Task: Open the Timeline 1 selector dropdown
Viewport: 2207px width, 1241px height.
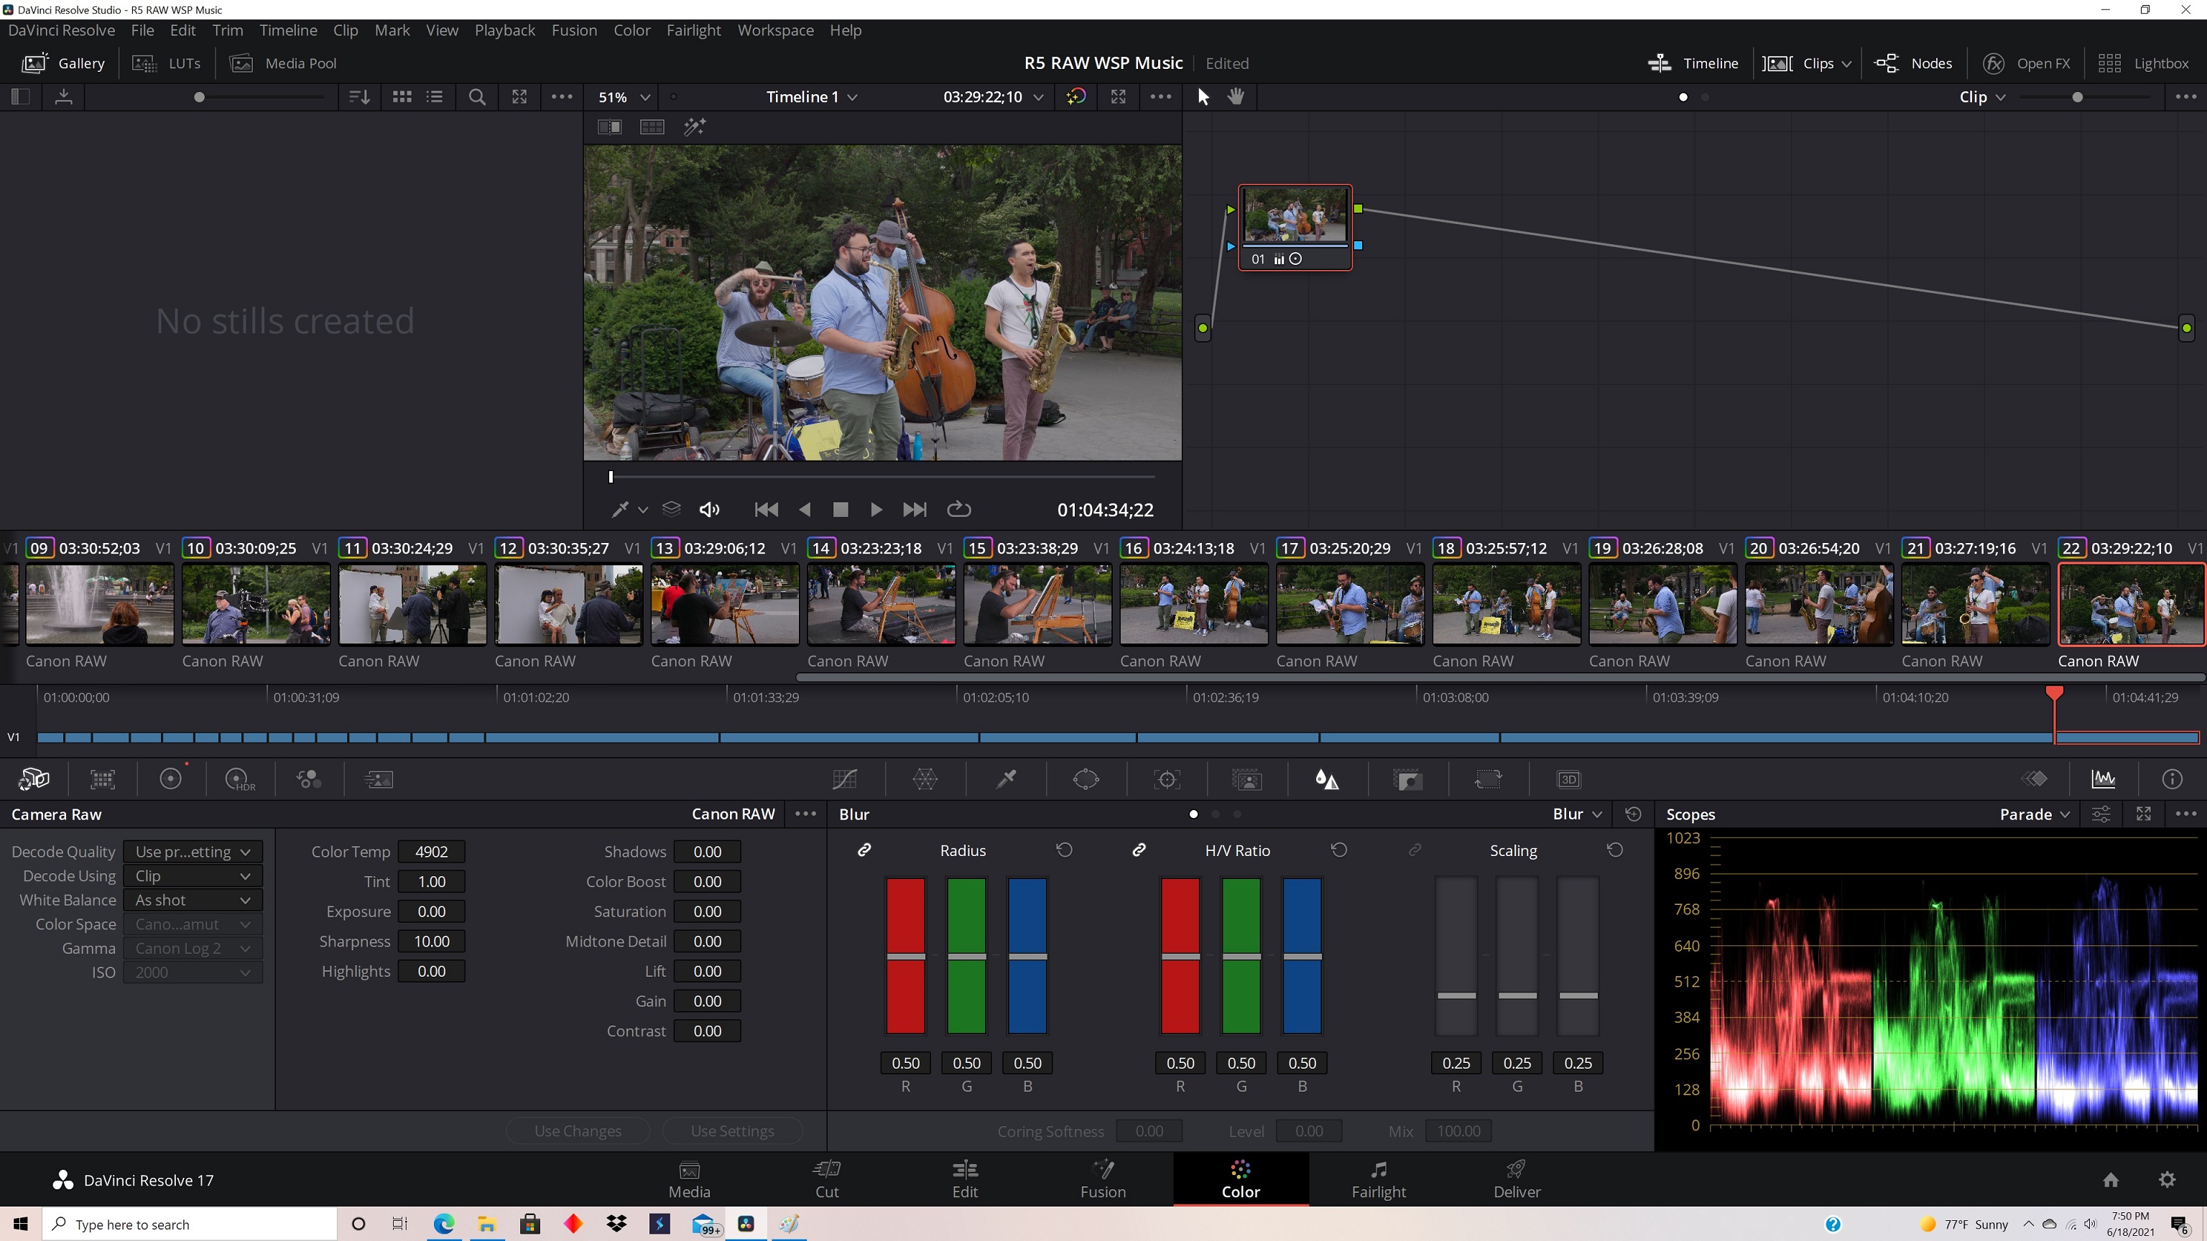Action: tap(811, 97)
